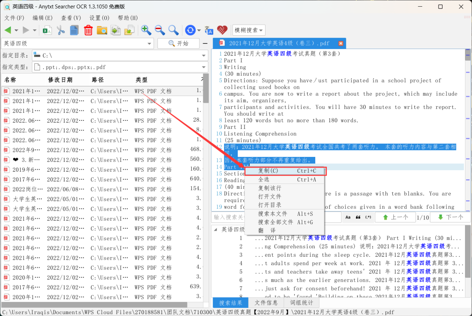Image resolution: width=472 pixels, height=316 pixels.
Task: Open the Back arrow history dropdown
Action: 16,30
